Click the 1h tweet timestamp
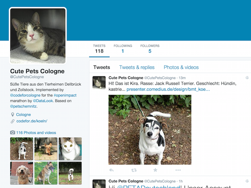 (x=181, y=181)
